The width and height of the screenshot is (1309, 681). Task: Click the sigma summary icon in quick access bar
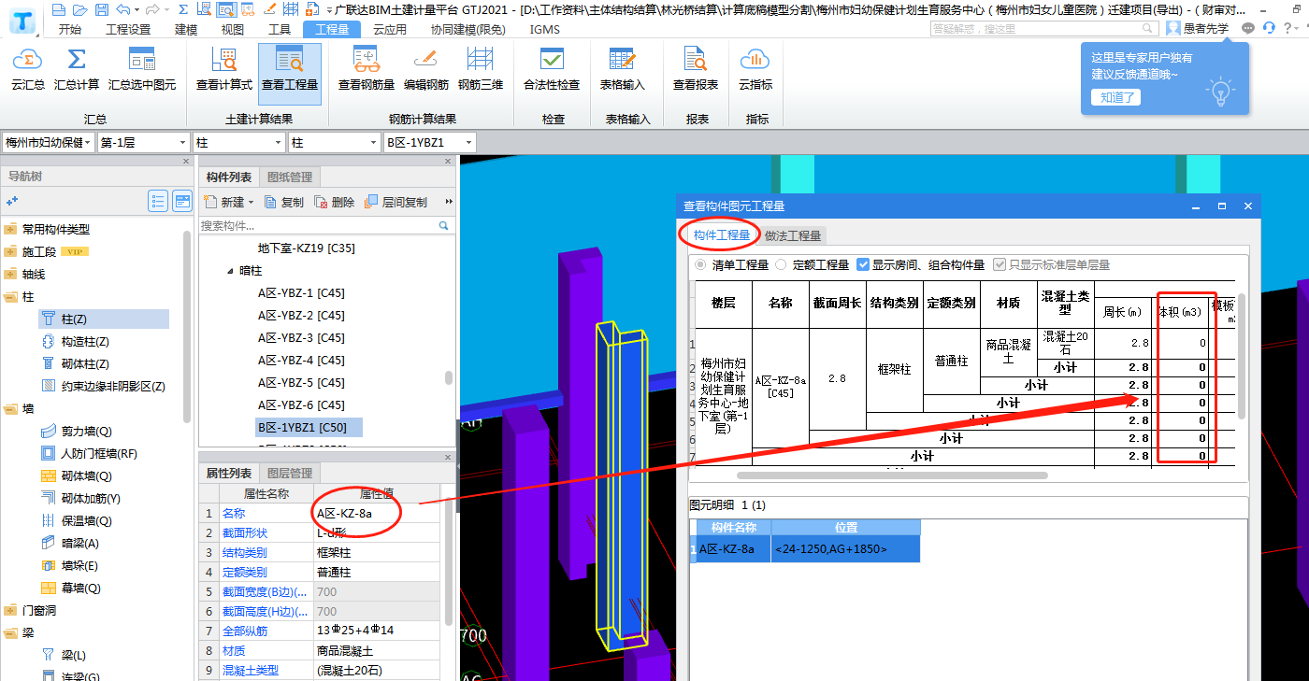182,10
